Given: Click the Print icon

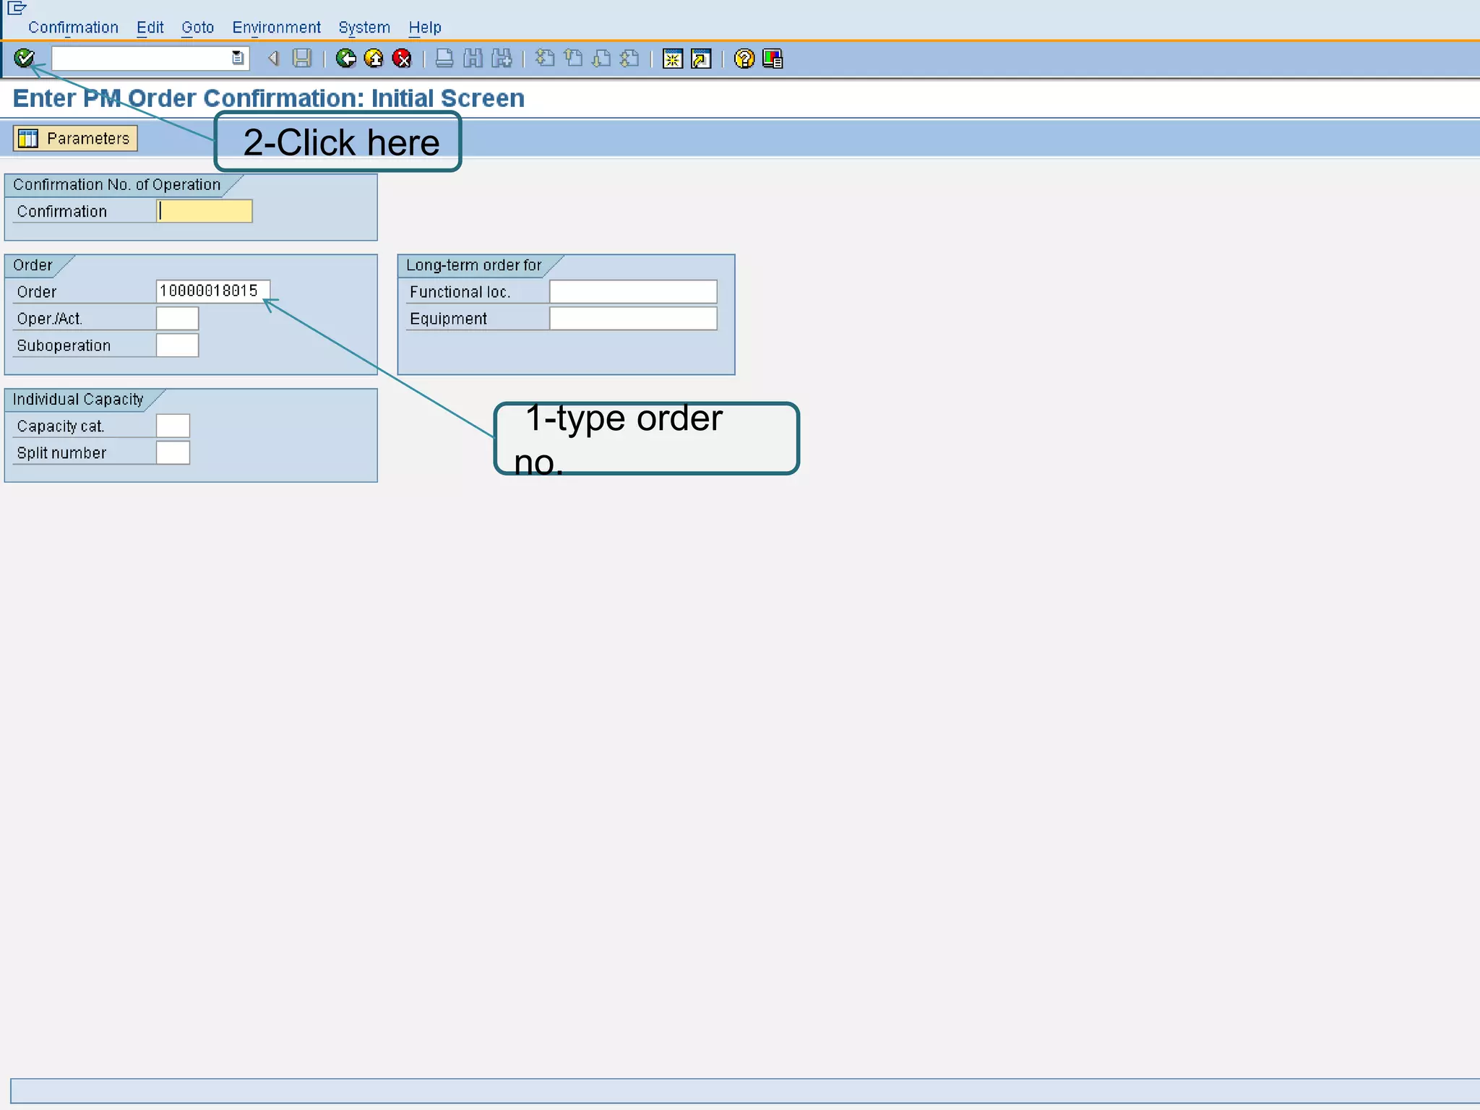Looking at the screenshot, I should pyautogui.click(x=444, y=59).
